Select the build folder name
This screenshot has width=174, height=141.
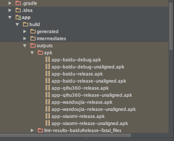point(35,24)
